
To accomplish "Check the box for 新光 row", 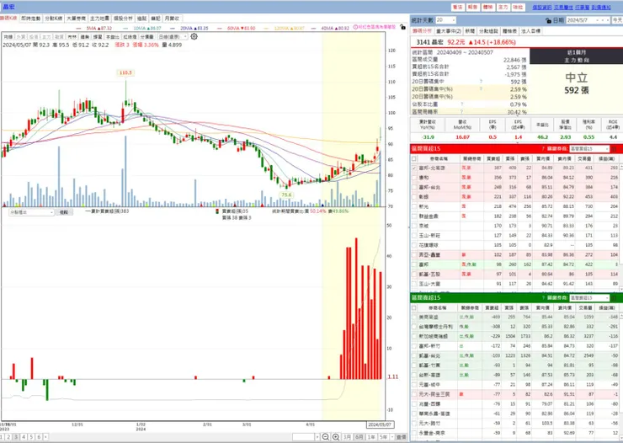I will (x=414, y=206).
